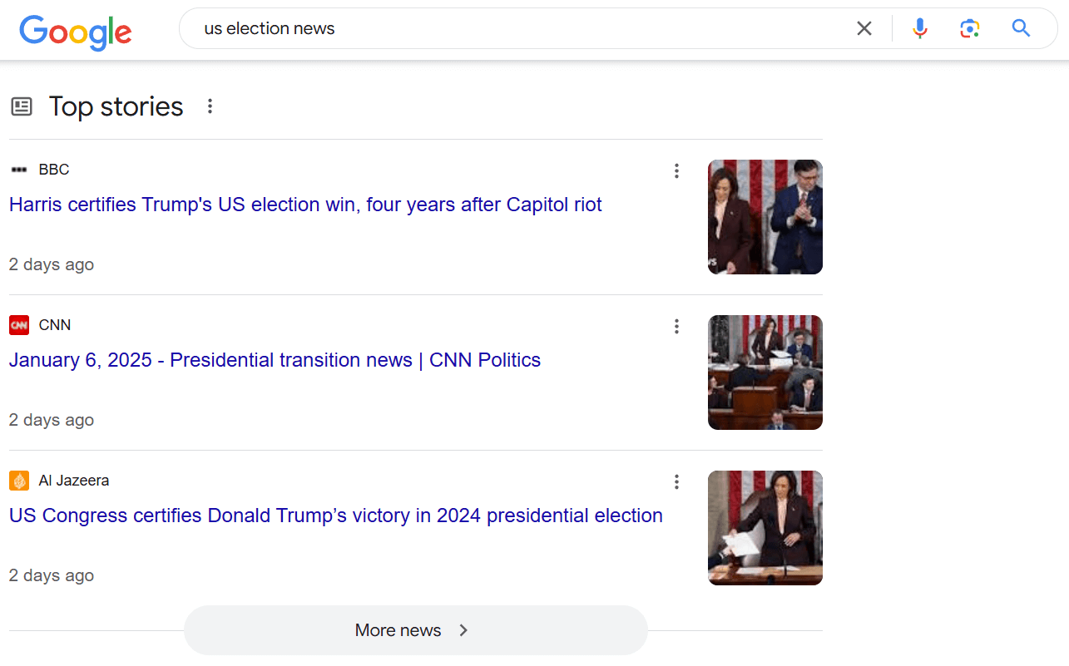The height and width of the screenshot is (666, 1069).
Task: Open the US Congress certifies victory article
Action: click(335, 516)
